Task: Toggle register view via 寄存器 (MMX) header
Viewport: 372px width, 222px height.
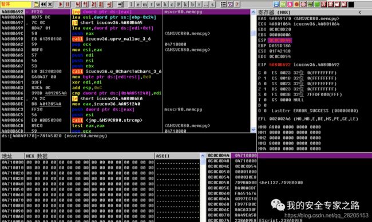Action: click(x=274, y=13)
